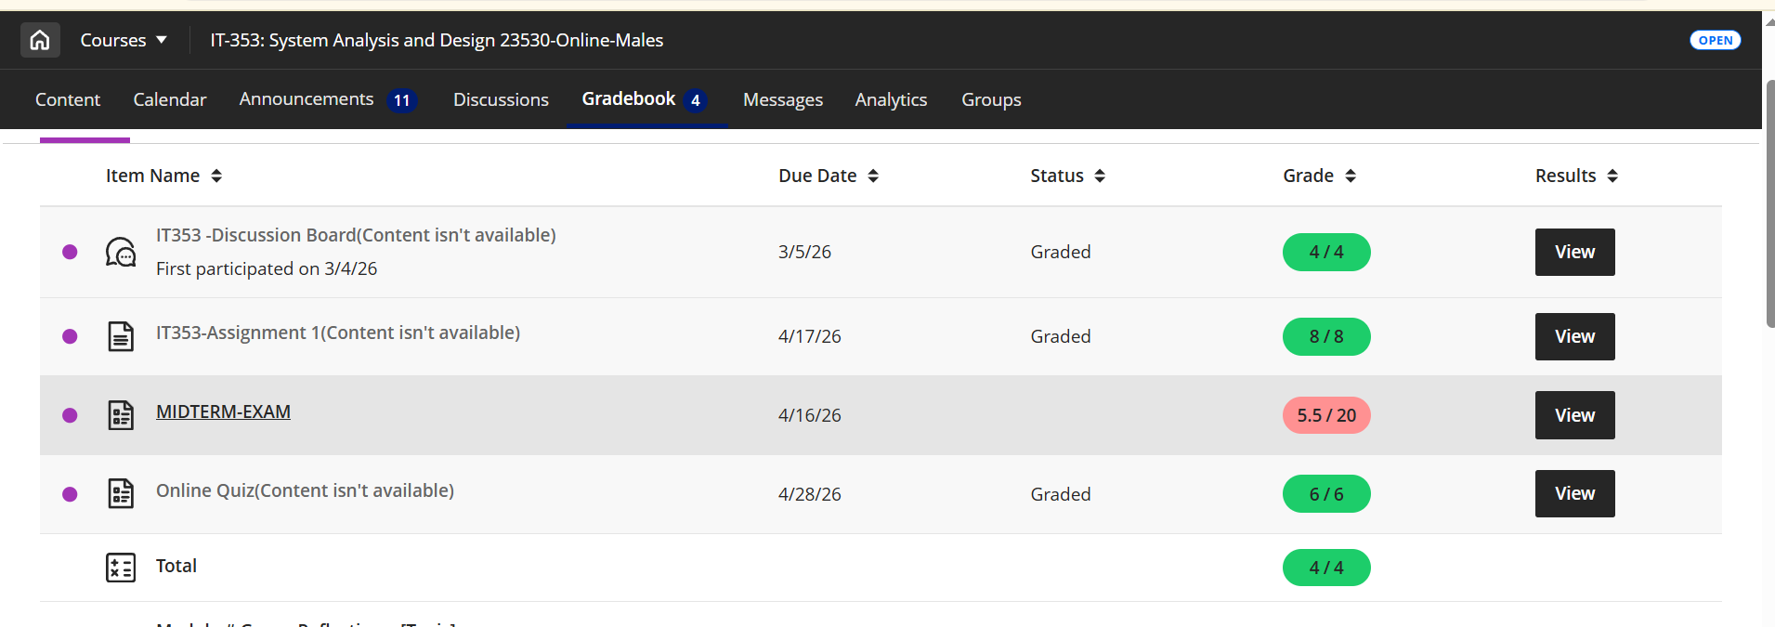The image size is (1775, 627).
Task: Sort by Status column arrows
Action: 1100,176
